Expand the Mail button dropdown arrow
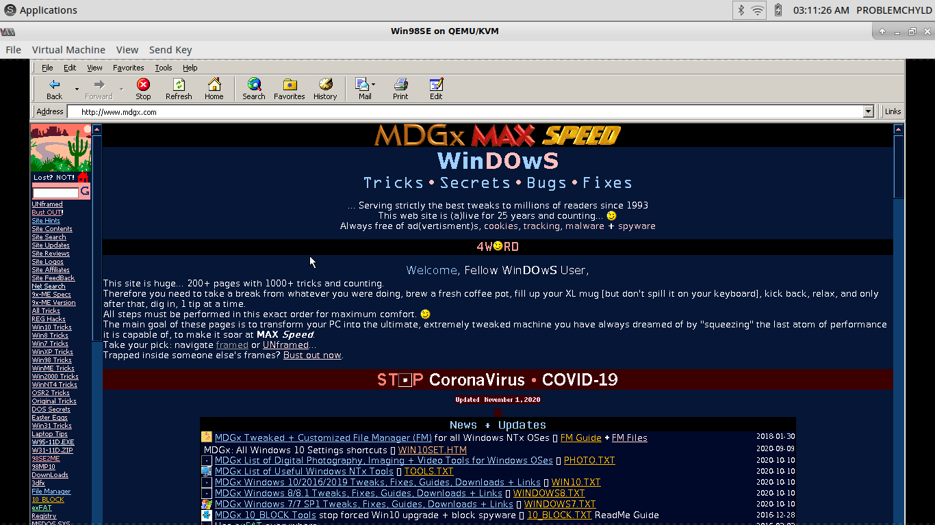935x525 pixels. [374, 85]
